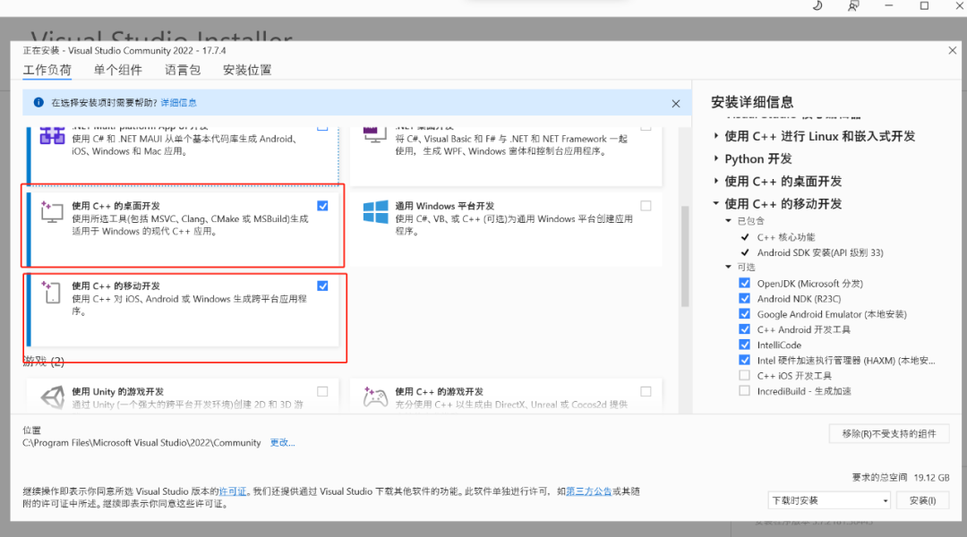Image resolution: width=967 pixels, height=537 pixels.
Task: Click the 19.12 GB total space value
Action: pyautogui.click(x=932, y=478)
